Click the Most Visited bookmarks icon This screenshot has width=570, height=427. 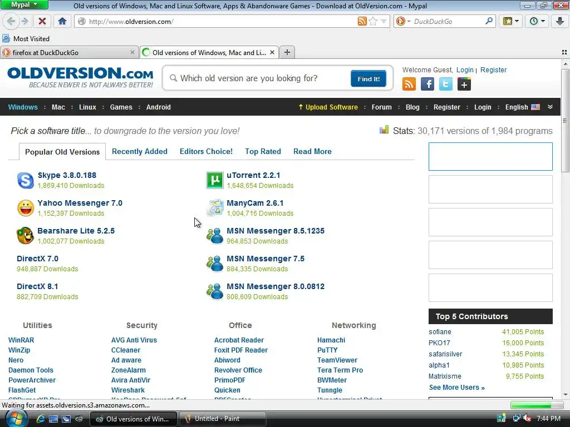6,38
